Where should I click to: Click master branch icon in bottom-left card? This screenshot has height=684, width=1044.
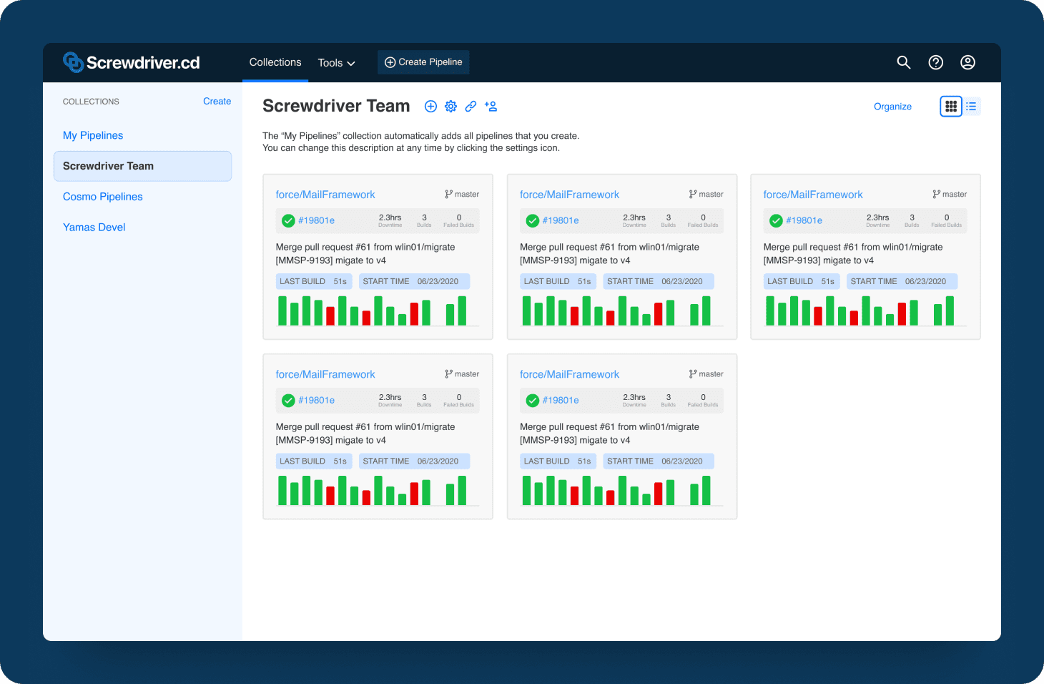(448, 373)
